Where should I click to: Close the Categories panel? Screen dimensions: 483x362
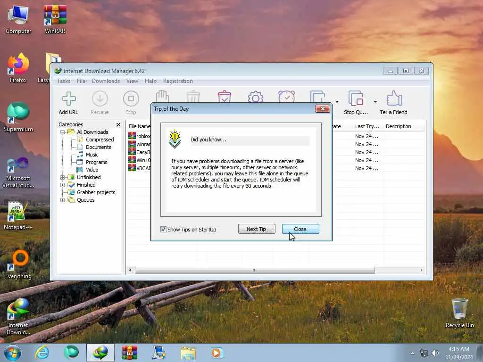point(118,124)
